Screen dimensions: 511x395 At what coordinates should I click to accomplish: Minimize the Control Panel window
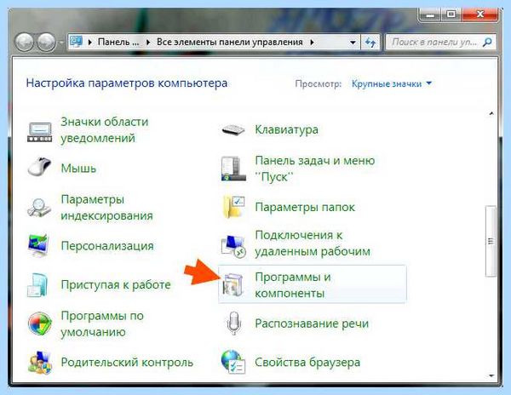[x=430, y=14]
